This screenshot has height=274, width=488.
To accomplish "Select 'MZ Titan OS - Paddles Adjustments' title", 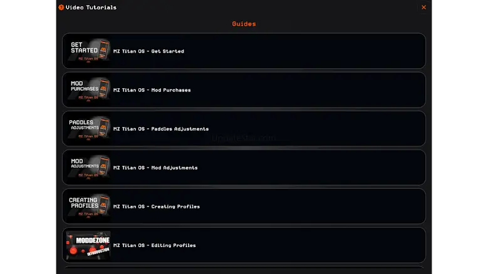I will tap(161, 129).
